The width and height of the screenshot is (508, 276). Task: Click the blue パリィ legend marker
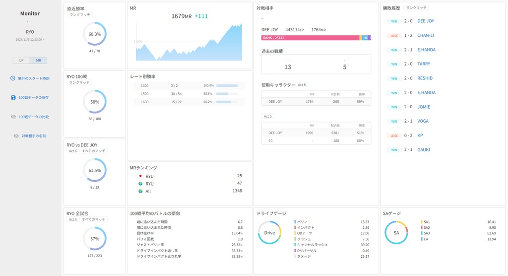coord(295,222)
